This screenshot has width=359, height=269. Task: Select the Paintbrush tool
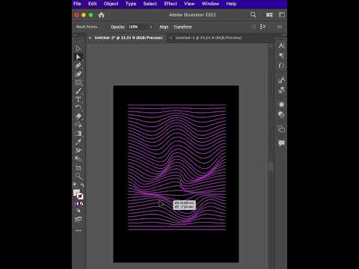(79, 91)
